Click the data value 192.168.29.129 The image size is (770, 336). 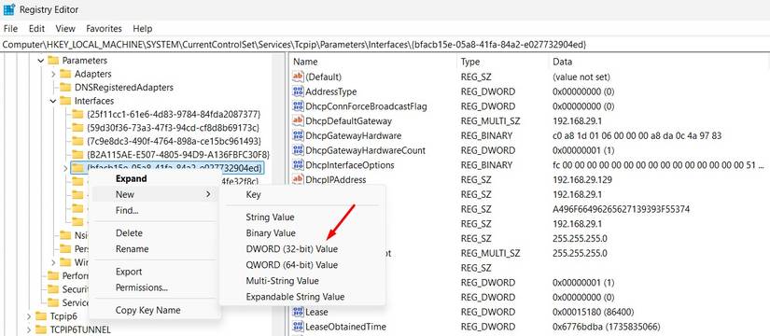[x=581, y=180]
